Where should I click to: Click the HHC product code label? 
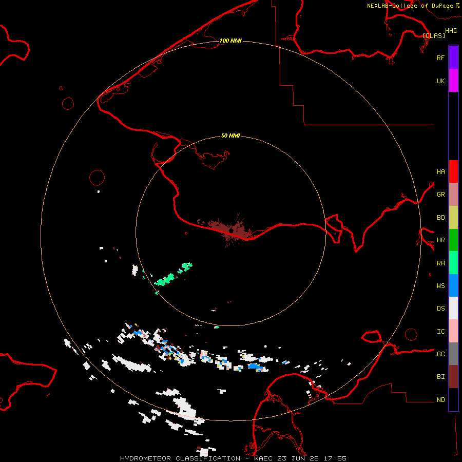[x=451, y=31]
